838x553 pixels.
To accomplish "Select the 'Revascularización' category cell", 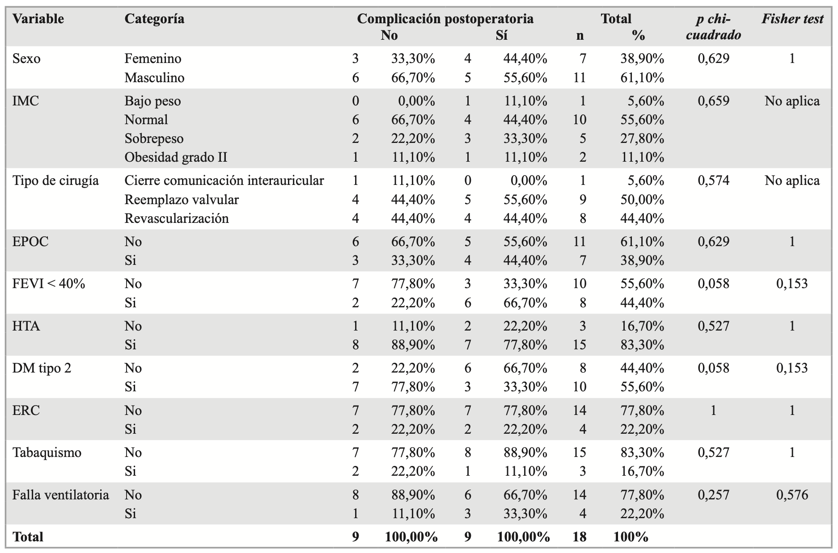I will [177, 218].
